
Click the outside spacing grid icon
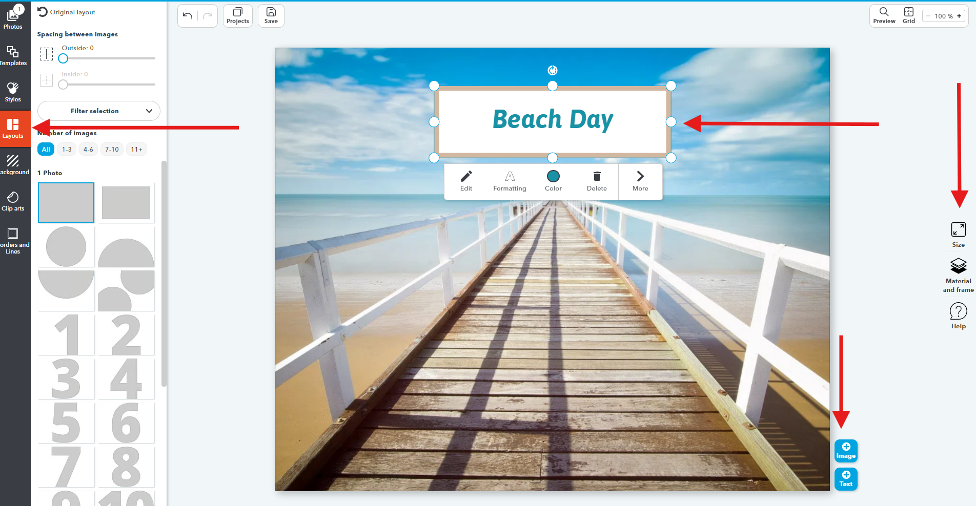click(46, 54)
